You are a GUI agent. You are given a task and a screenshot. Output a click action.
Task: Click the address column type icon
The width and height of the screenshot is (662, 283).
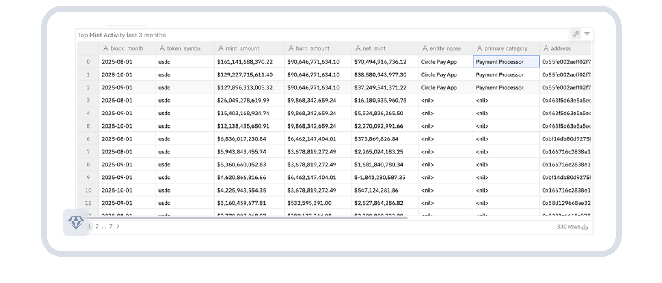[546, 48]
